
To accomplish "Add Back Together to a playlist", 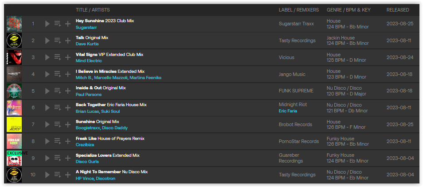I will click(x=68, y=107).
